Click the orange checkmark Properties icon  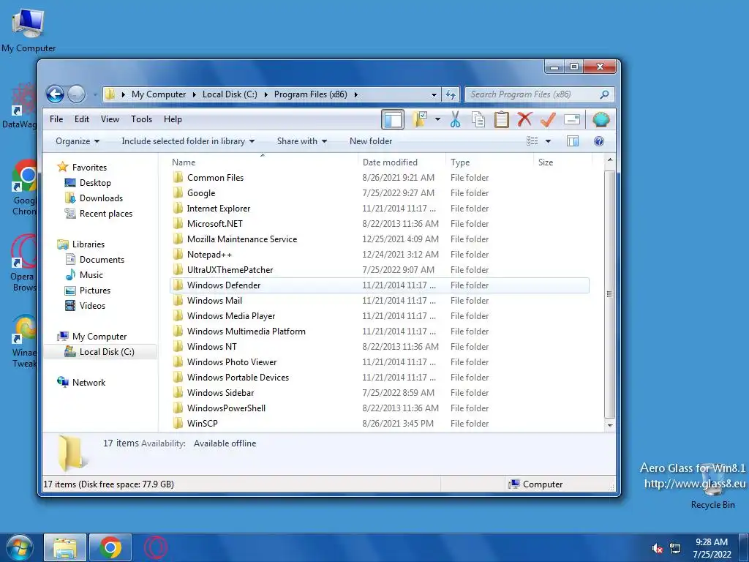tap(548, 119)
